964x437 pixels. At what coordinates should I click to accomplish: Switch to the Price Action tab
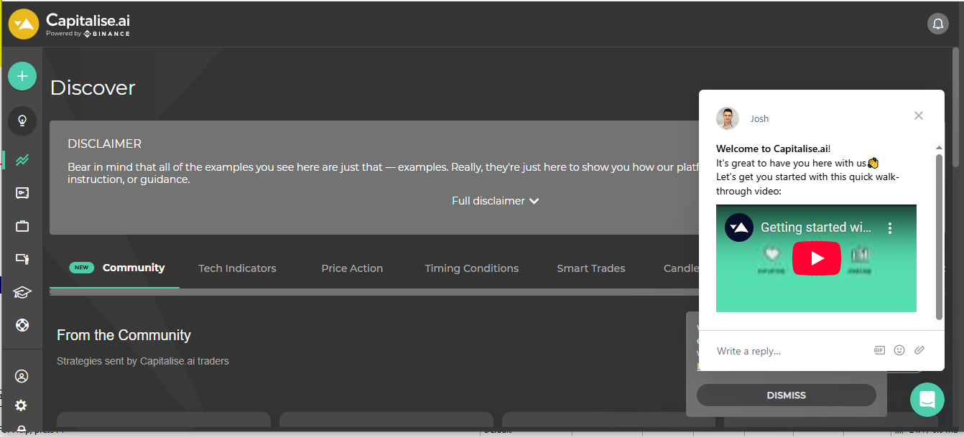tap(352, 268)
